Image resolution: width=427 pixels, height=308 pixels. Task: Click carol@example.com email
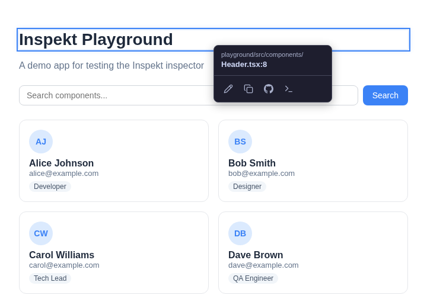64,265
